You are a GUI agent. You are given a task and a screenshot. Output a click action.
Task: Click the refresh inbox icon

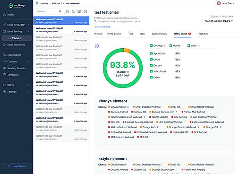click(73, 11)
